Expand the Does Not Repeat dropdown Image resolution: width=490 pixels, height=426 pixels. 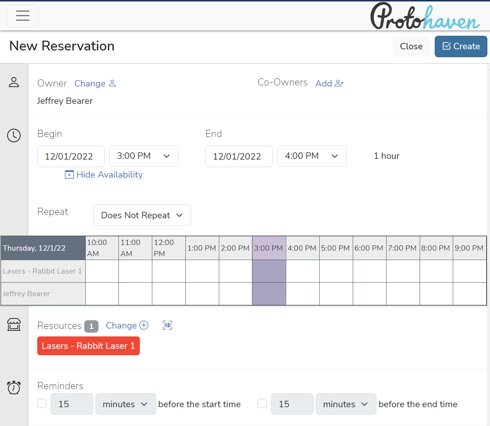click(142, 215)
